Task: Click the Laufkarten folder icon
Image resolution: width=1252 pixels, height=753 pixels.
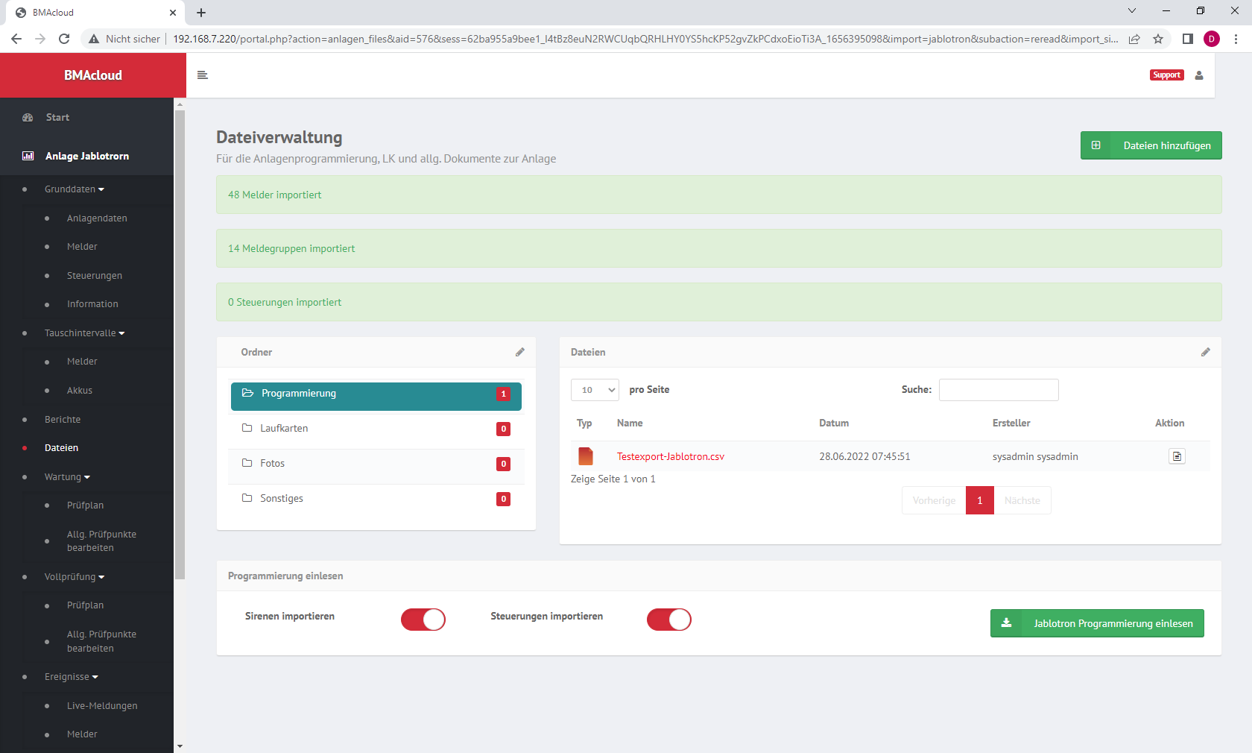Action: click(x=247, y=428)
